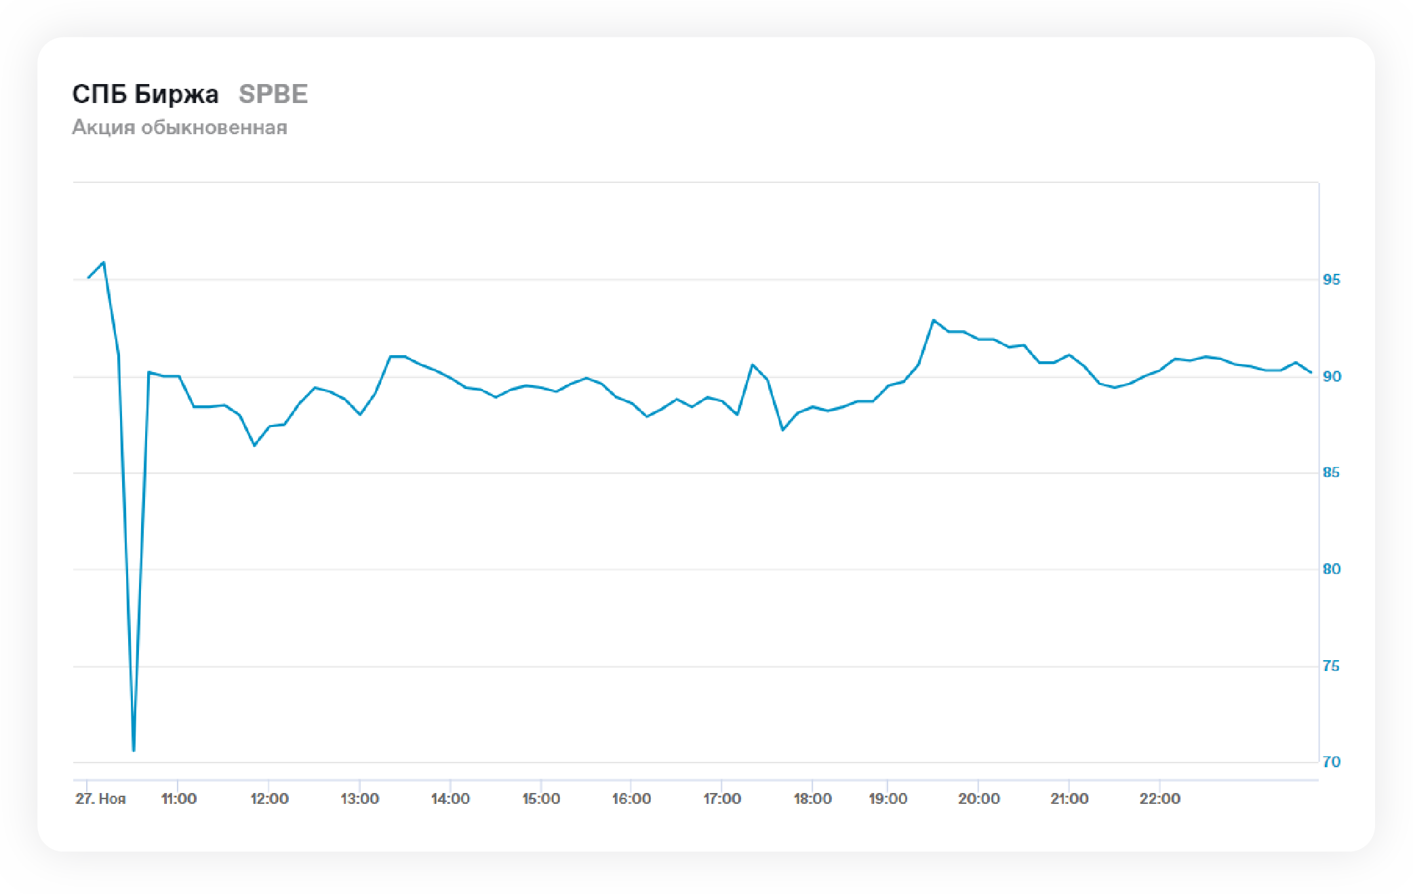The width and height of the screenshot is (1413, 894).
Task: Click the 22:00 time axis label
Action: (x=1159, y=798)
